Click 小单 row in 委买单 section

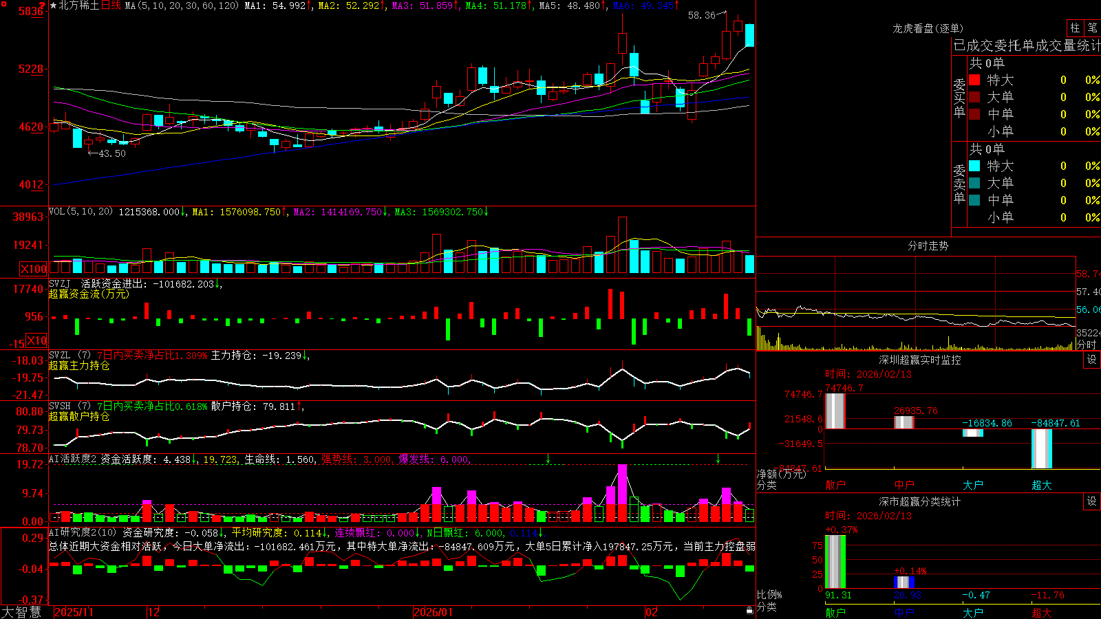tap(1034, 131)
